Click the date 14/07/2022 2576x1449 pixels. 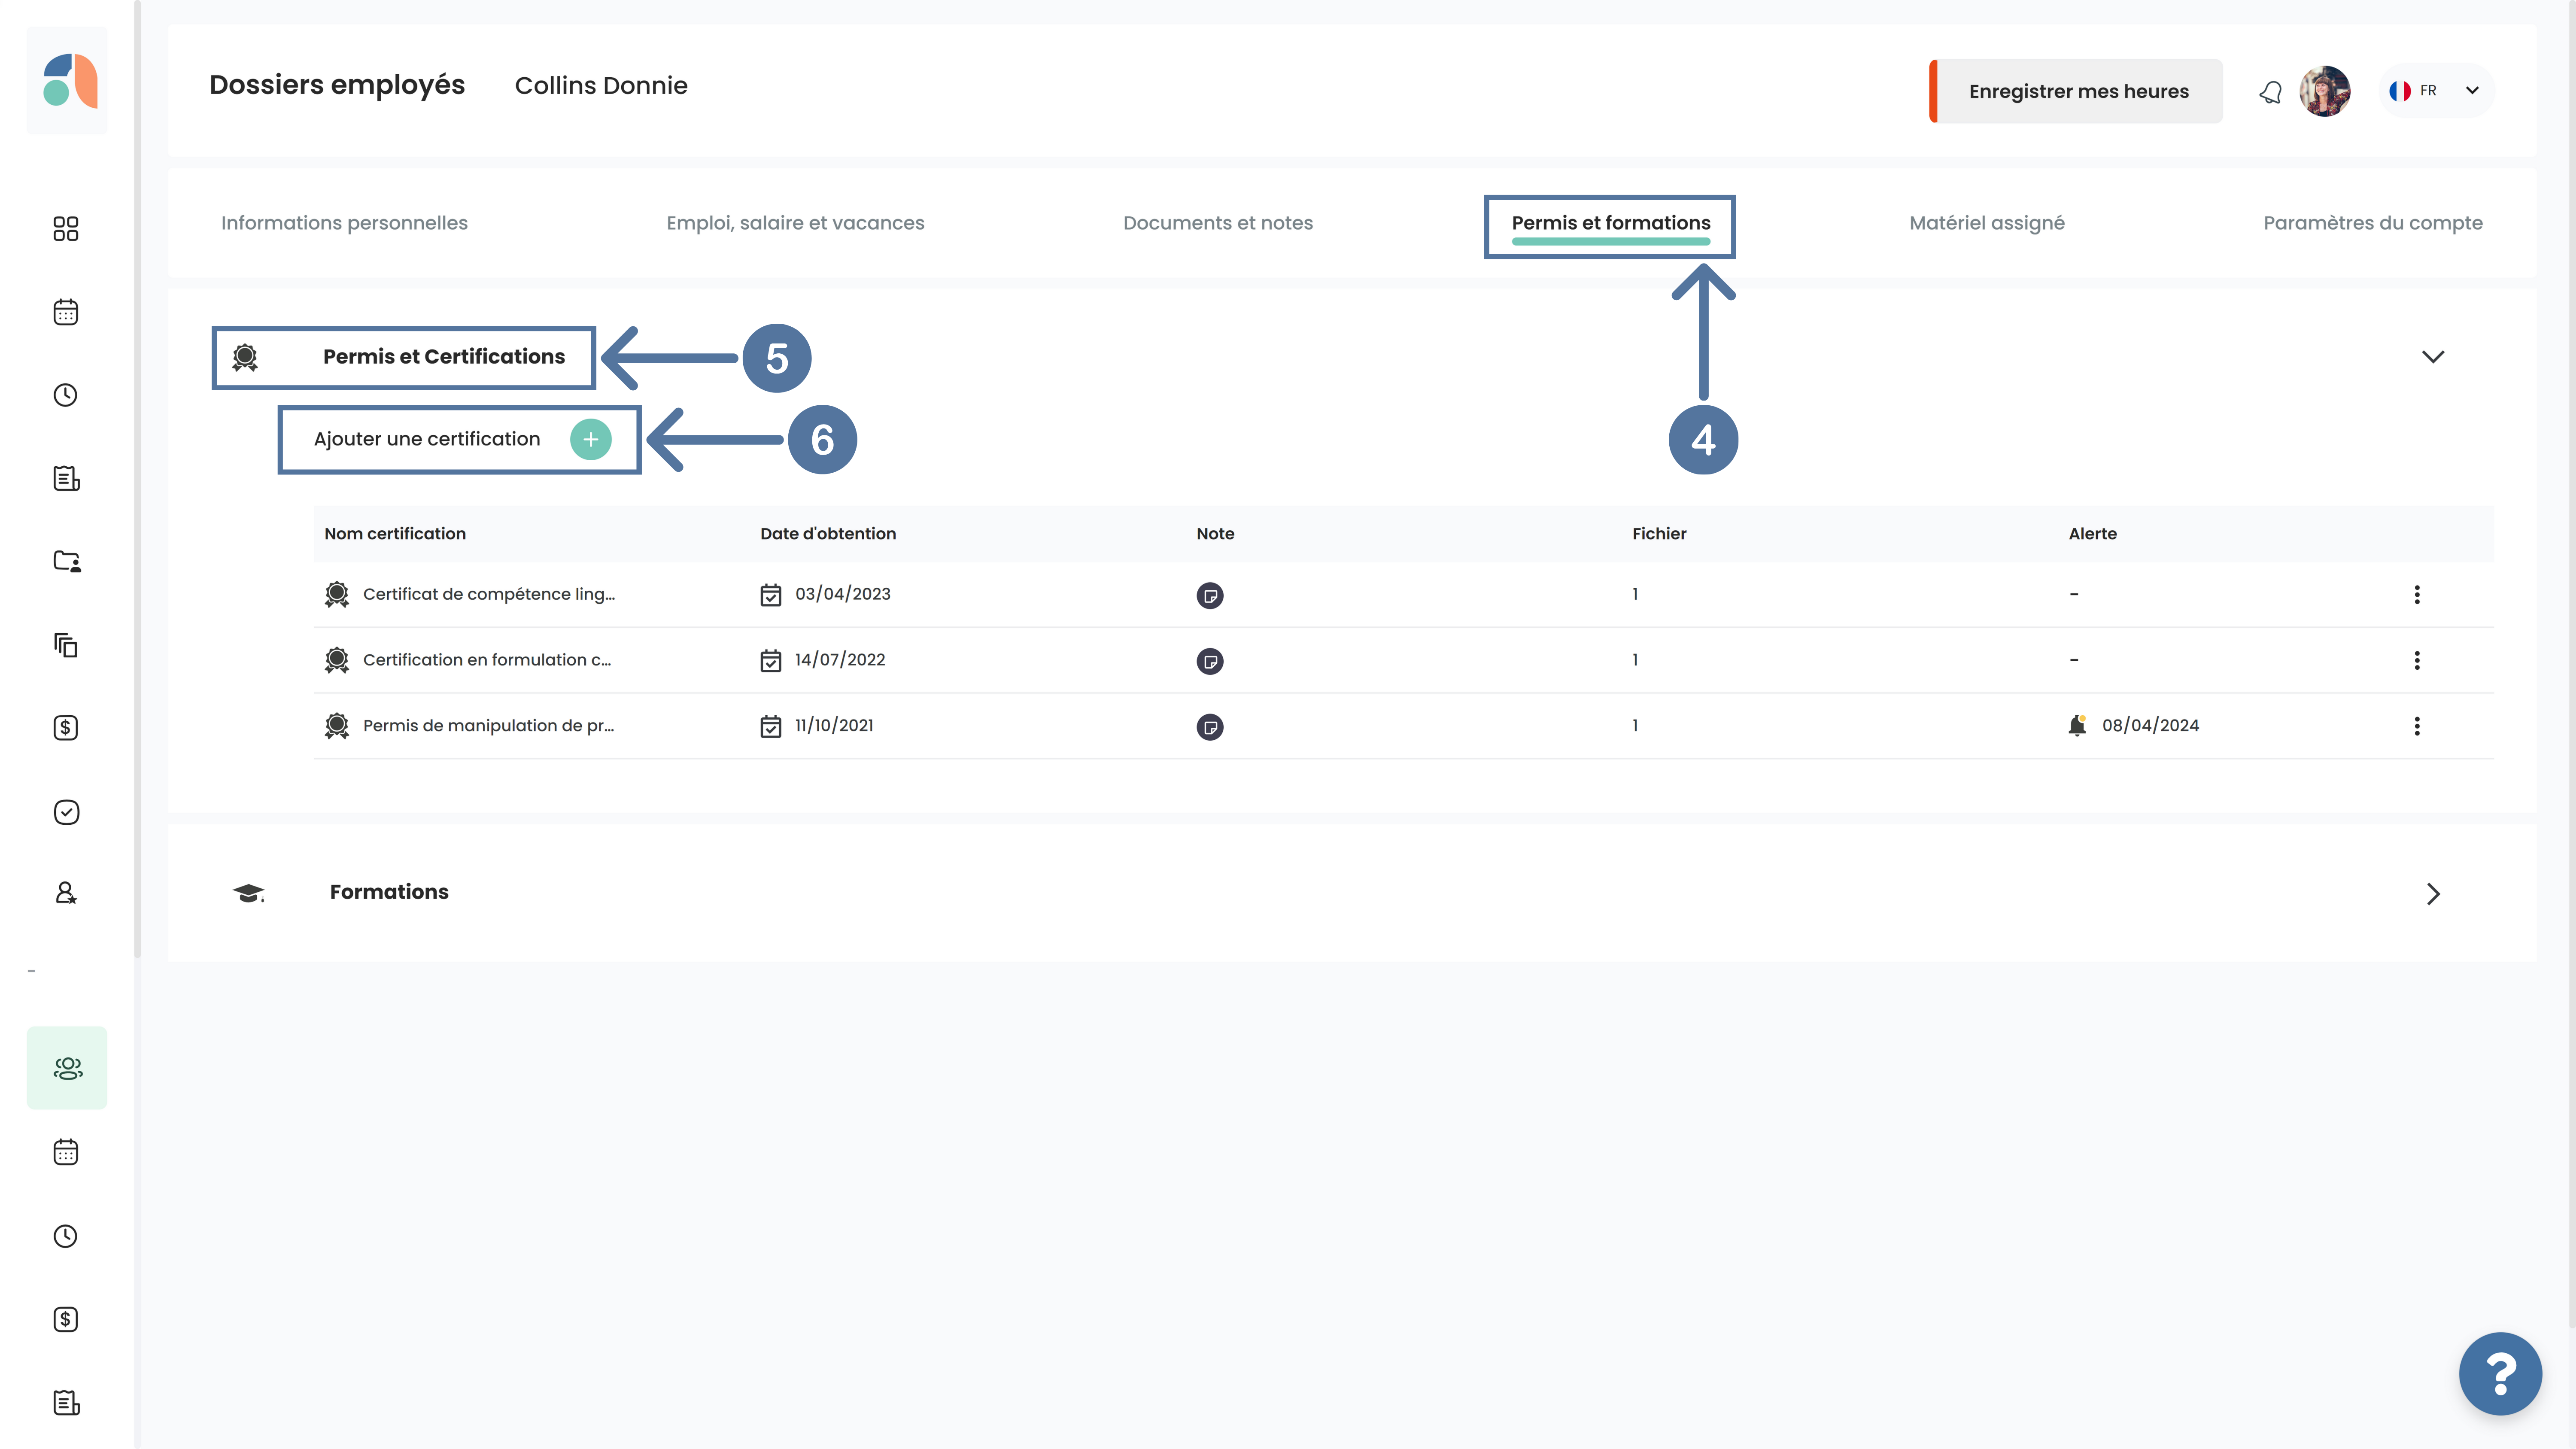(x=840, y=660)
